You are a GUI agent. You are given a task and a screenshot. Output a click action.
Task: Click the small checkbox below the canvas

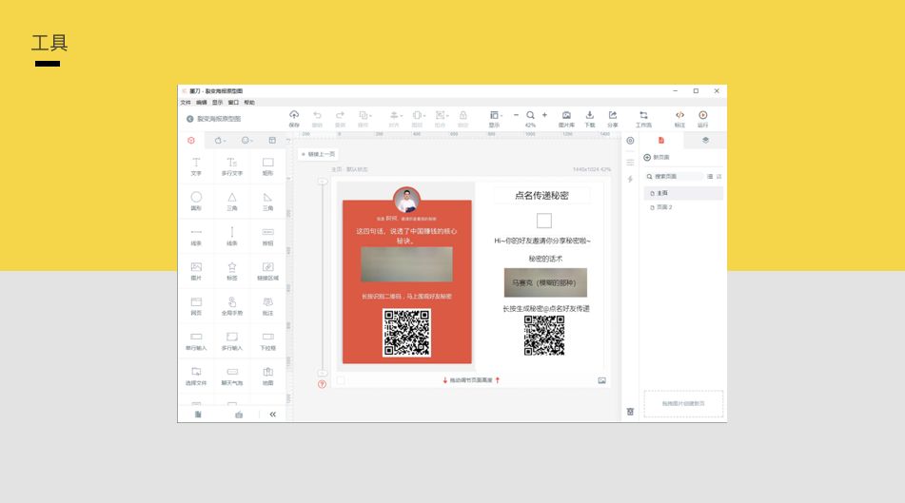pos(341,380)
